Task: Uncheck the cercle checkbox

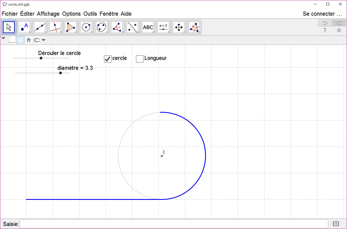Action: [108, 59]
